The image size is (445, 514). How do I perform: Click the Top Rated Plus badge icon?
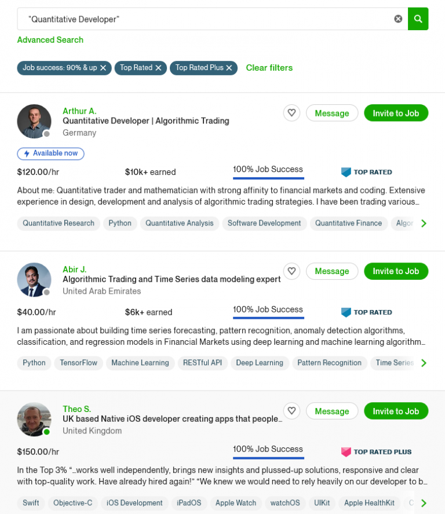346,452
